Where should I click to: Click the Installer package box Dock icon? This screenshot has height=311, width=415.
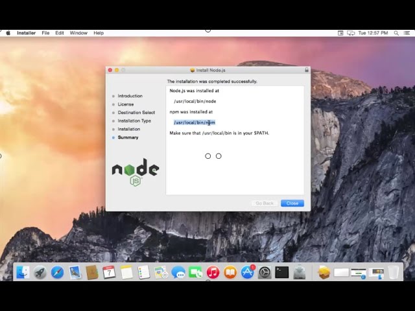click(x=324, y=272)
